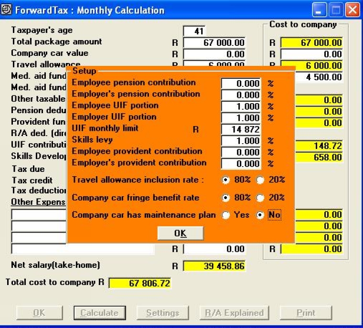This screenshot has width=363, height=328.
Task: Click the Print button
Action: 306,313
